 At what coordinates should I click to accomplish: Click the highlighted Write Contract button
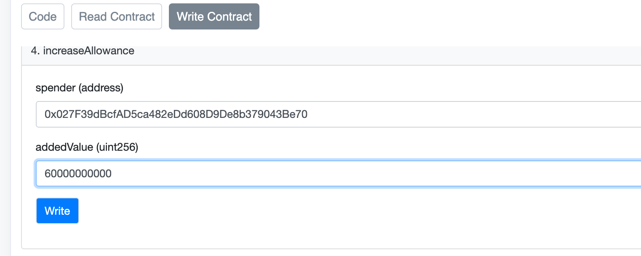pyautogui.click(x=214, y=17)
